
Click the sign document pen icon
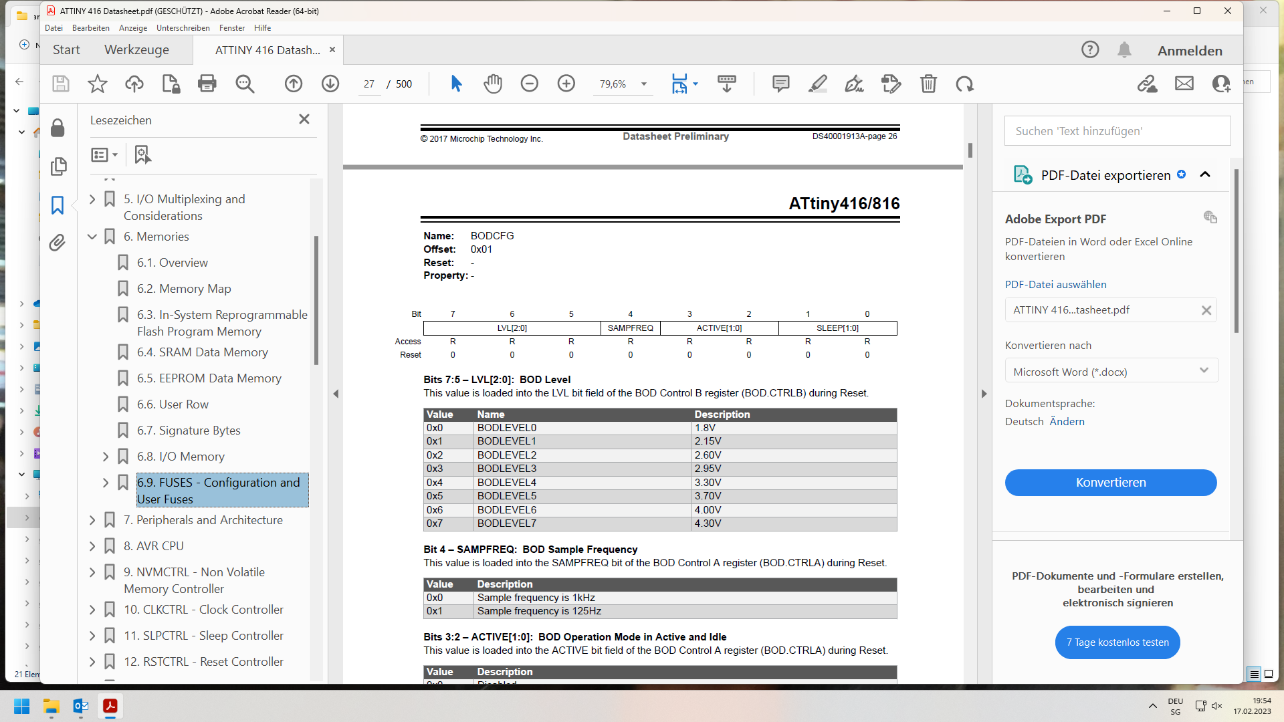(854, 84)
